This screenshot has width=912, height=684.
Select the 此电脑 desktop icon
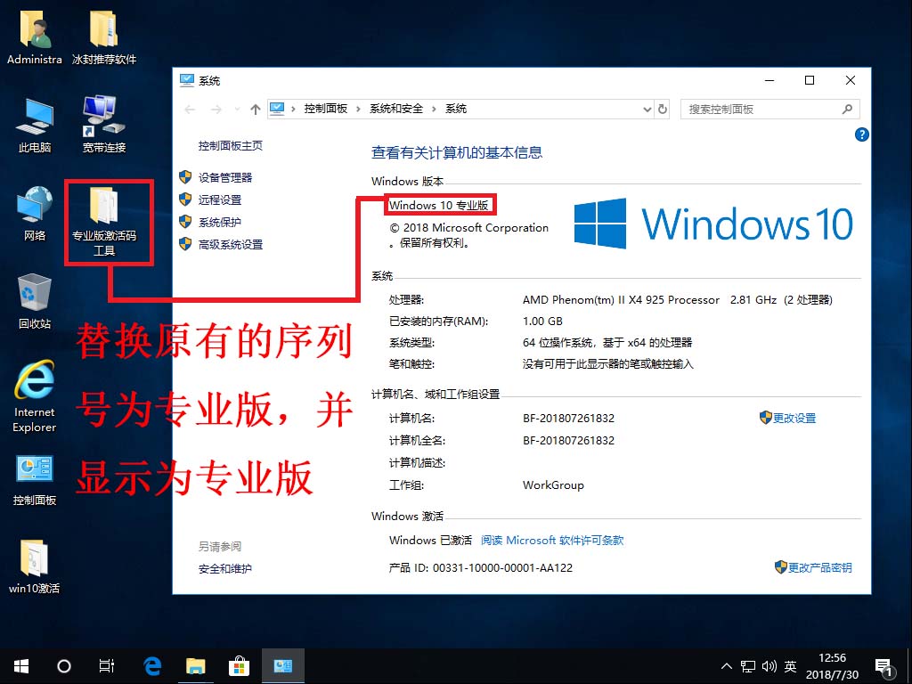click(35, 126)
